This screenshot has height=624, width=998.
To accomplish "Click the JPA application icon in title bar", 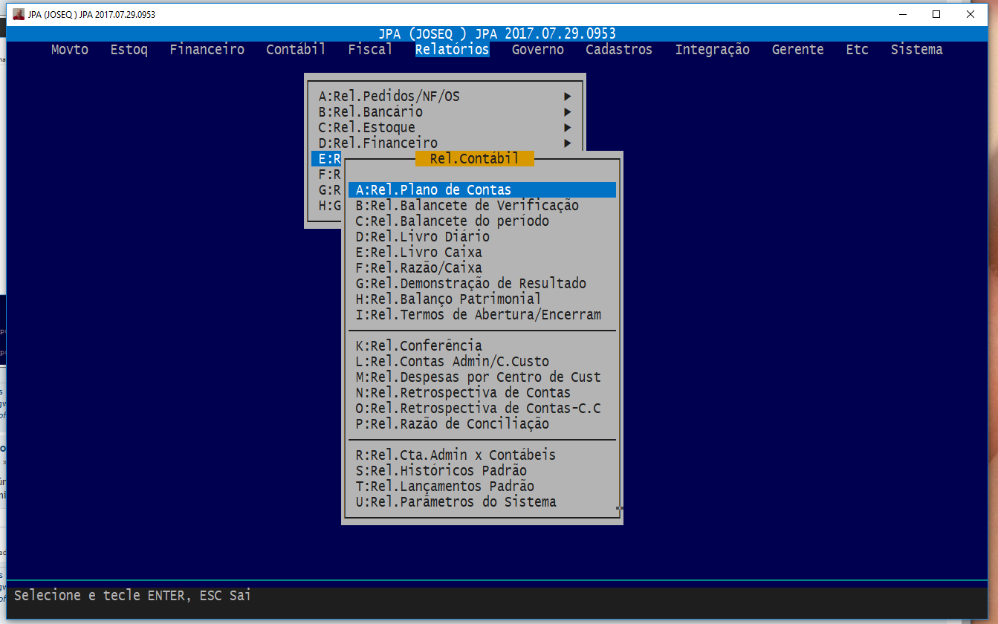I will (19, 14).
